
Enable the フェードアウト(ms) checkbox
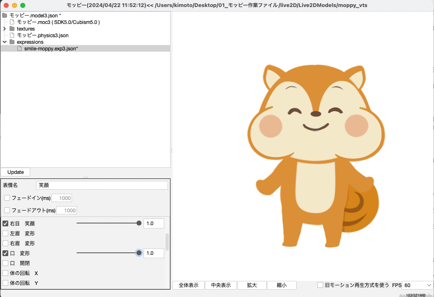[x=7, y=210]
